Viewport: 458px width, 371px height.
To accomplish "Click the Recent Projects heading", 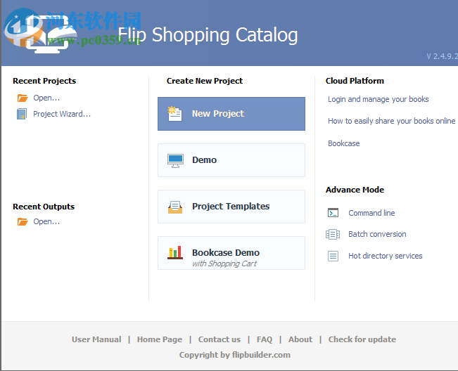I will 44,81.
